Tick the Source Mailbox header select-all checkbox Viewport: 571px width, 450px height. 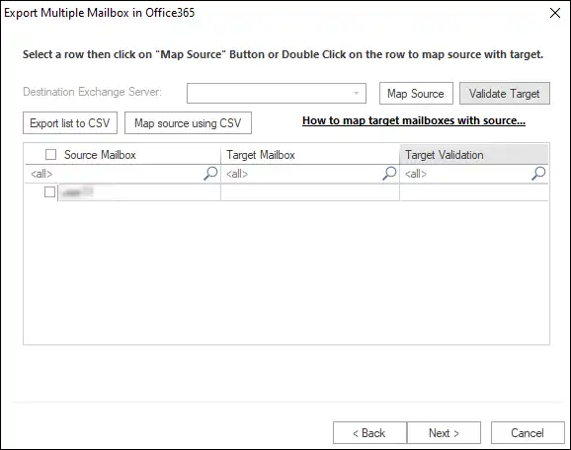coord(50,155)
